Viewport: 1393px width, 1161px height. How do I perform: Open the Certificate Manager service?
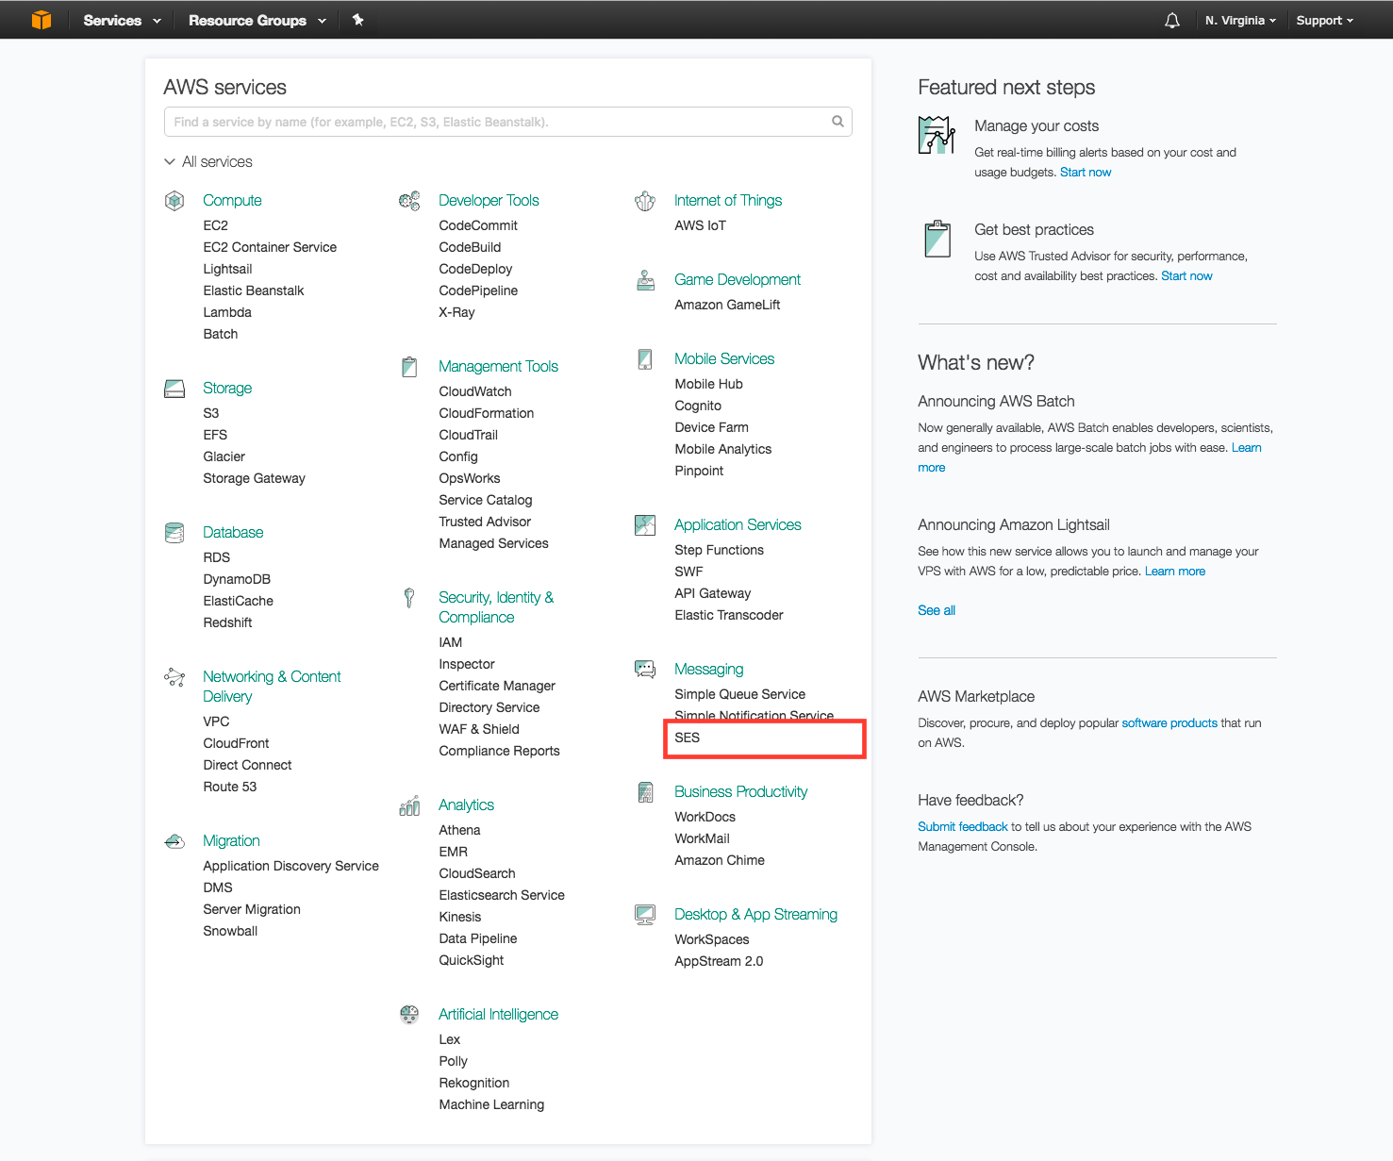pos(497,686)
